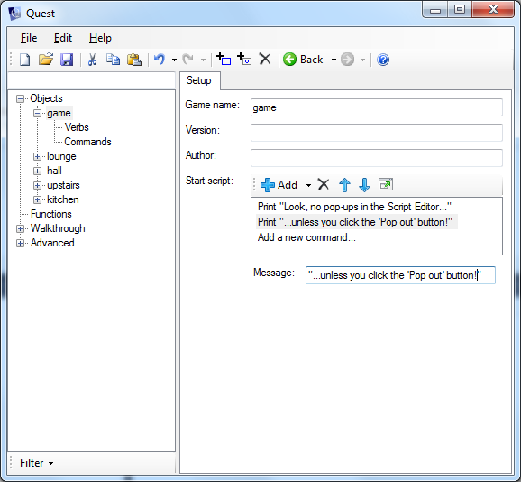Screen dimensions: 521x482
Task: Copy selection toolbar icon
Action: tap(113, 60)
